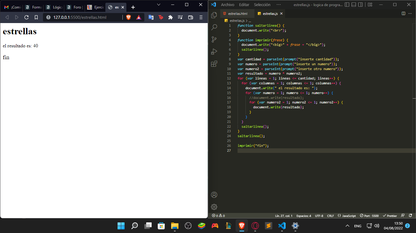
Task: Open the Editar menu
Action: (244, 5)
